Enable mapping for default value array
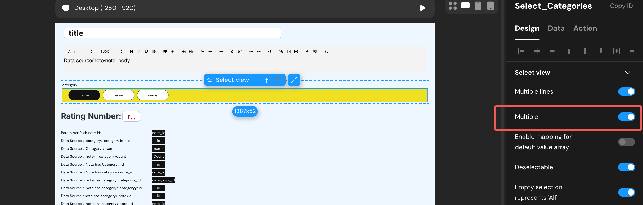Viewport: 643px width, 205px height. 626,142
